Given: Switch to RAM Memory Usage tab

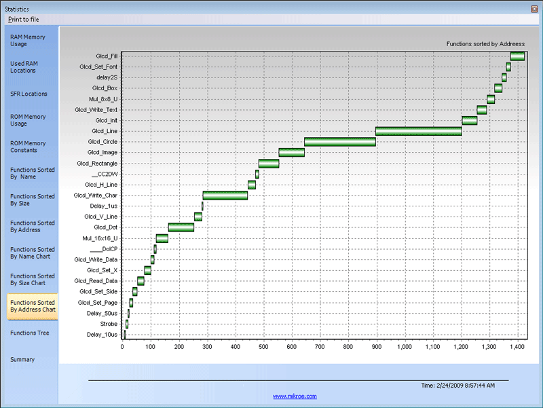Looking at the screenshot, I should 28,41.
